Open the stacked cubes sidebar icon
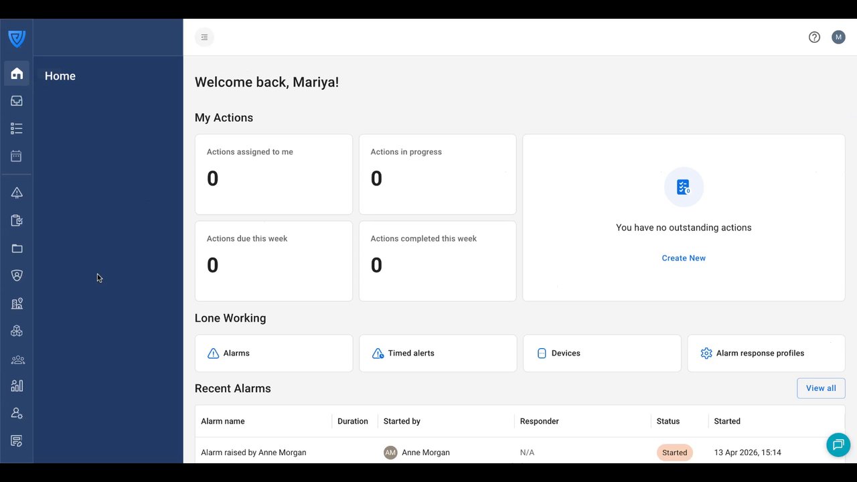The height and width of the screenshot is (482, 857). [x=17, y=331]
